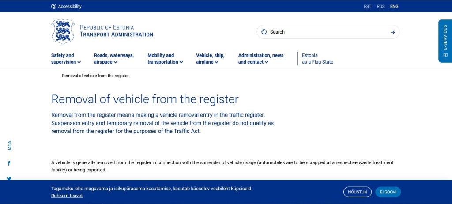Share page via Twitter icon
The image size is (452, 204).
[x=9, y=178]
